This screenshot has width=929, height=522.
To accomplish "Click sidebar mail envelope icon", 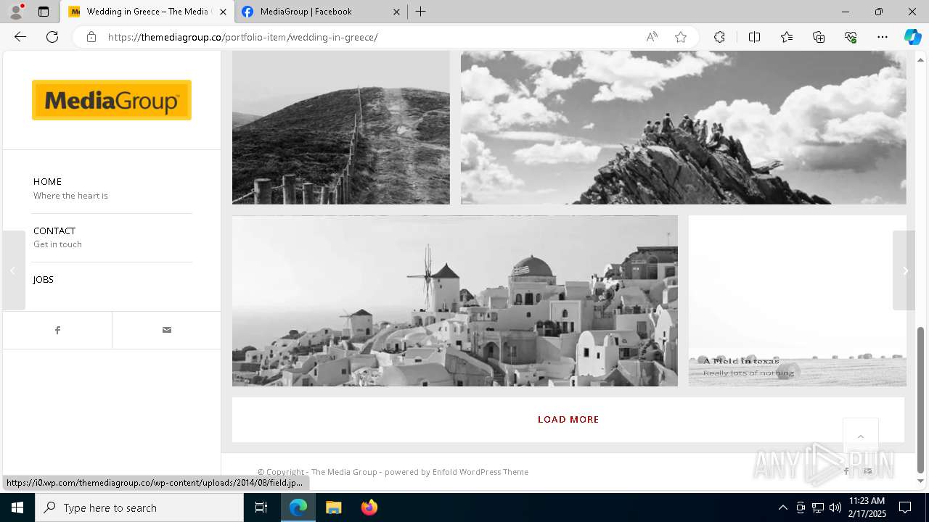I will pos(167,330).
